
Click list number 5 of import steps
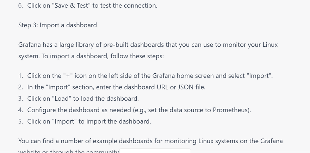tap(21, 121)
